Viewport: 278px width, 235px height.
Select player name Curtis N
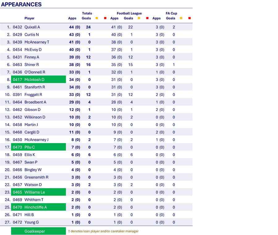click(x=32, y=35)
